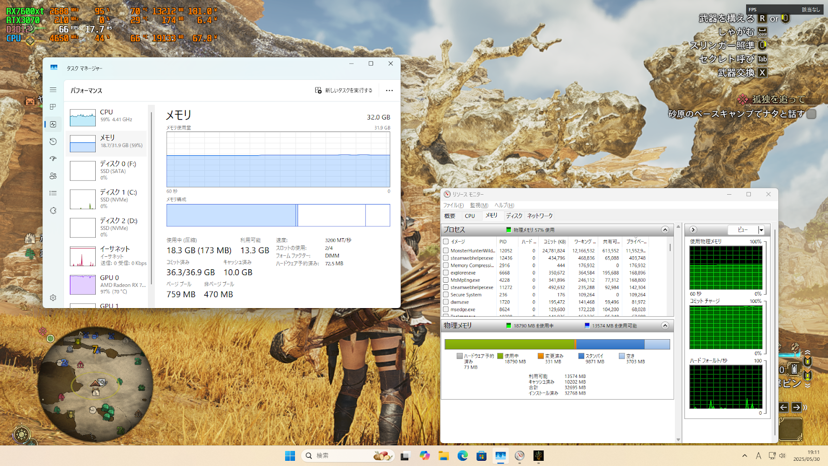The image size is (828, 466).
Task: Select GPU 0 AMD Radeon performance item
Action: click(x=108, y=284)
